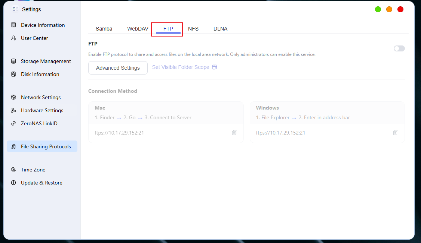The image size is (421, 243).
Task: Close the Settings window with red button
Action: tap(400, 9)
